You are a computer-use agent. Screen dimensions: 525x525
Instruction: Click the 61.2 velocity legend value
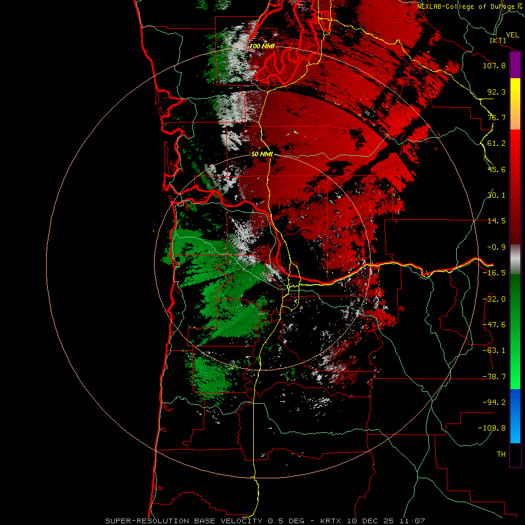coord(496,143)
